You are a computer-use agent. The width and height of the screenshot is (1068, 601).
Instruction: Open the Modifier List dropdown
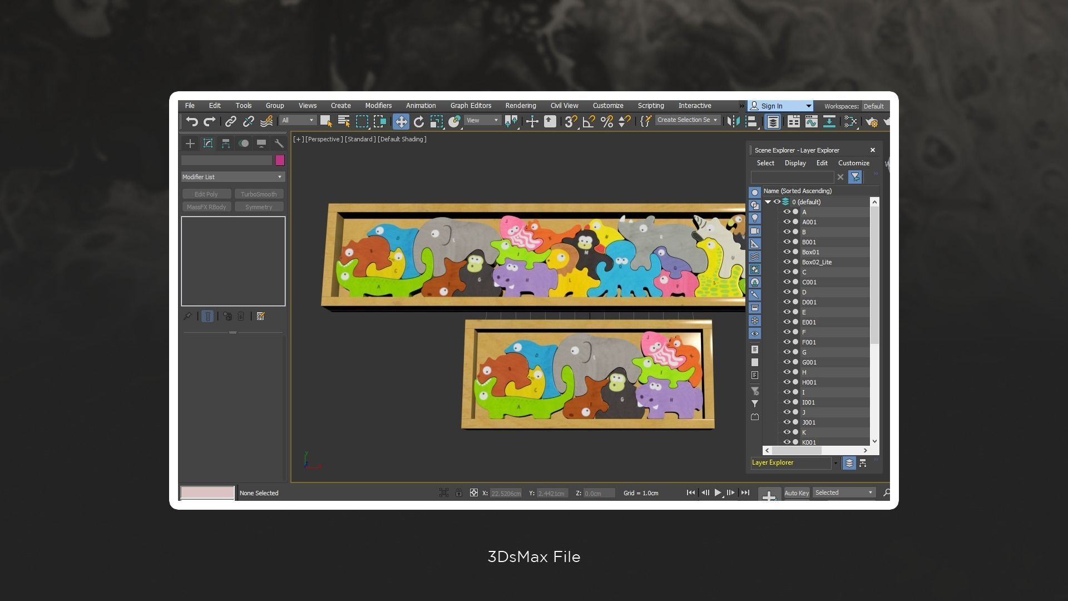click(233, 177)
